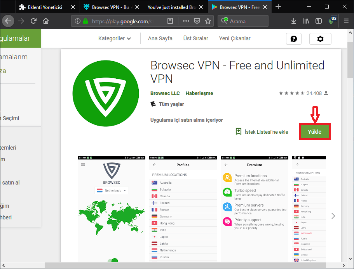Go back with the browser back arrow
The height and width of the screenshot is (269, 354).
(x=8, y=21)
